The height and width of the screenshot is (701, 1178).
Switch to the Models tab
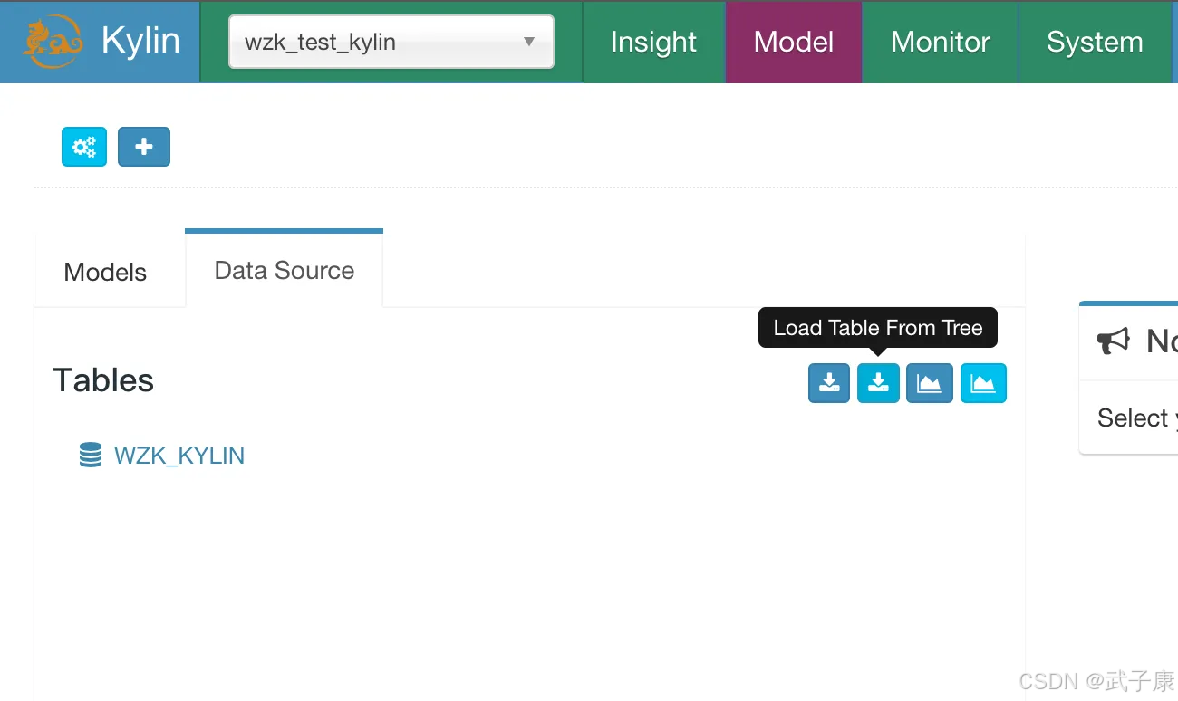[105, 272]
